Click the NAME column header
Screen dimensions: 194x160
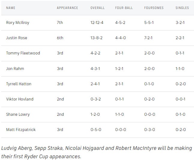pyautogui.click(x=10, y=8)
